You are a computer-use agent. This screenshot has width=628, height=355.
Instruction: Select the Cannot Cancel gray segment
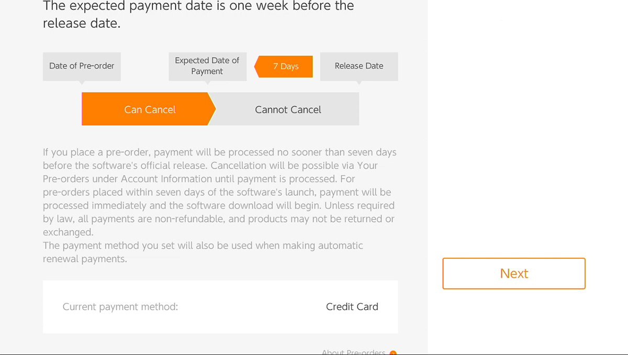pyautogui.click(x=288, y=109)
